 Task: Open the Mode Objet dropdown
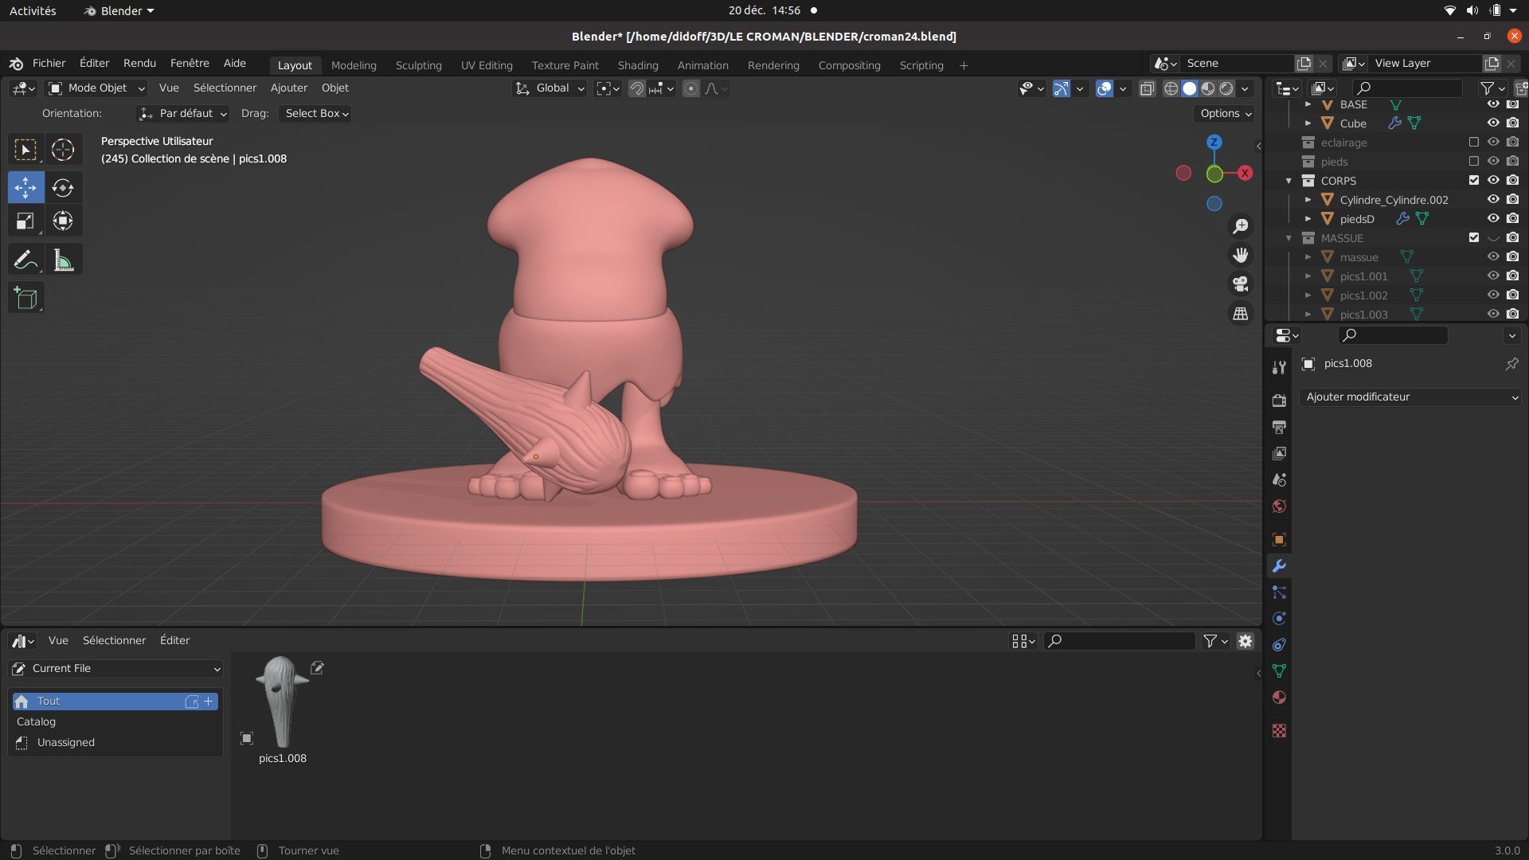tap(96, 88)
